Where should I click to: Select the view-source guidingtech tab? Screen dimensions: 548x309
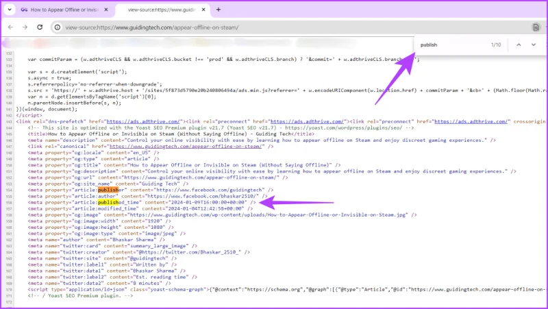162,10
